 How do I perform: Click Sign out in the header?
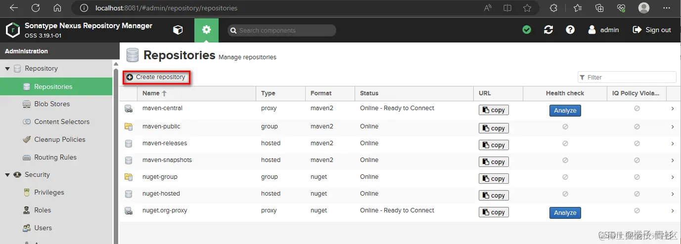[x=652, y=30]
